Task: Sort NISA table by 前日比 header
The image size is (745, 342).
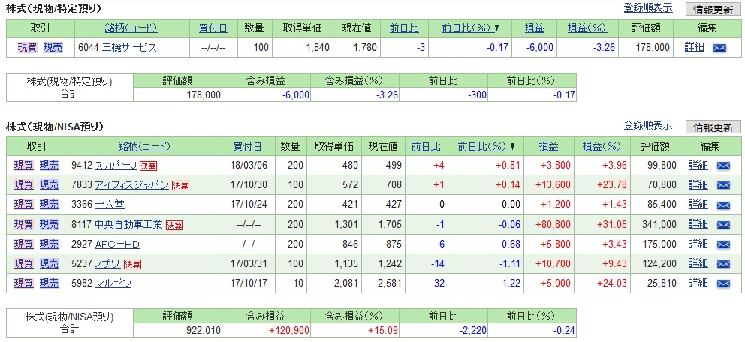Action: coord(426,146)
